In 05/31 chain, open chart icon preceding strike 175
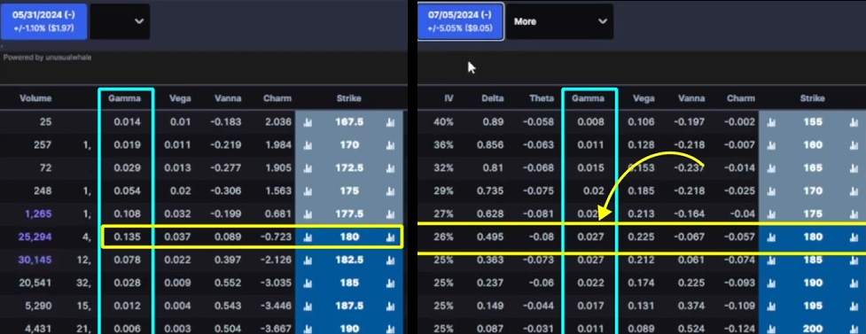This screenshot has width=866, height=334. (308, 191)
